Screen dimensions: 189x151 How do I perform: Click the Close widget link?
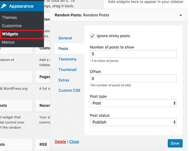pyautogui.click(x=74, y=142)
